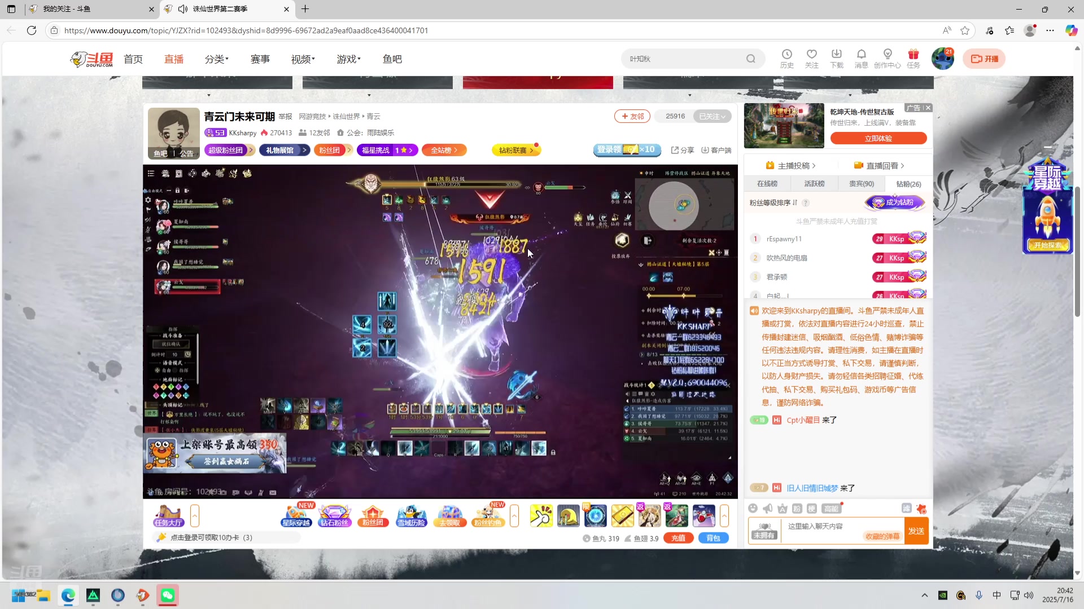The width and height of the screenshot is (1084, 609).
Task: Toggle fan medal 未拥有 selector
Action: (763, 531)
